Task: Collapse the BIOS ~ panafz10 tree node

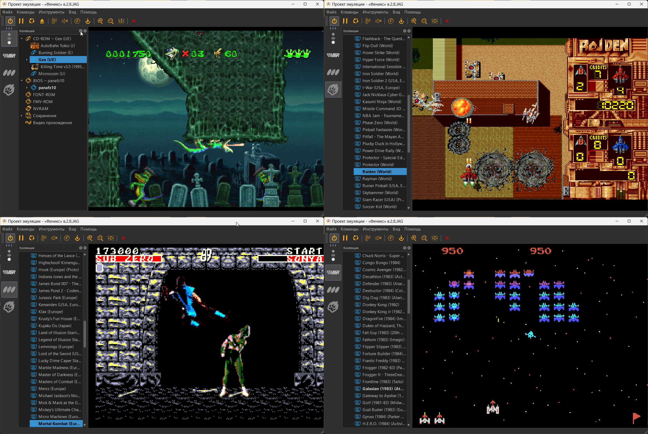Action: pos(22,81)
